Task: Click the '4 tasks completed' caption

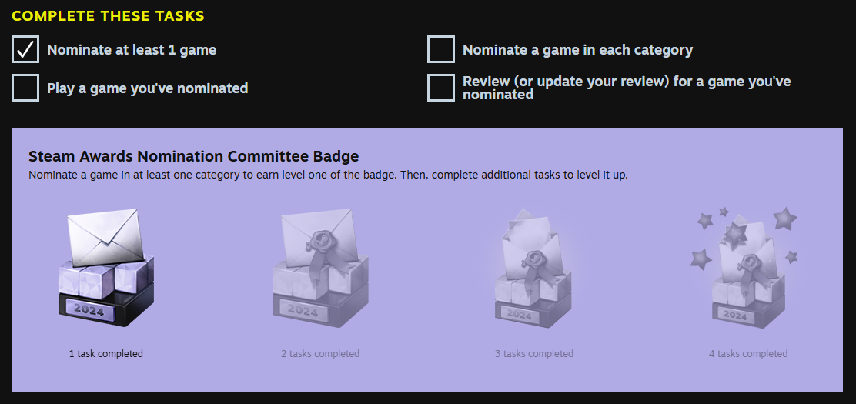Action: (x=748, y=354)
